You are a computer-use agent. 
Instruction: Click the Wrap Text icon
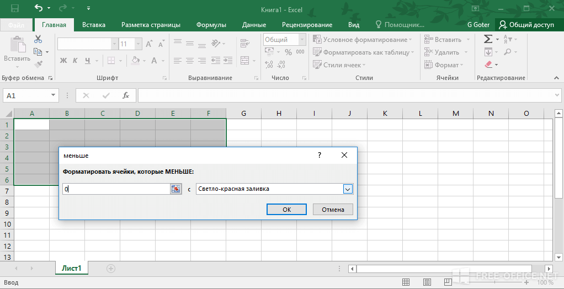point(245,43)
